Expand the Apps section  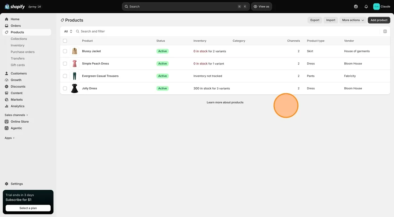[x=9, y=138]
